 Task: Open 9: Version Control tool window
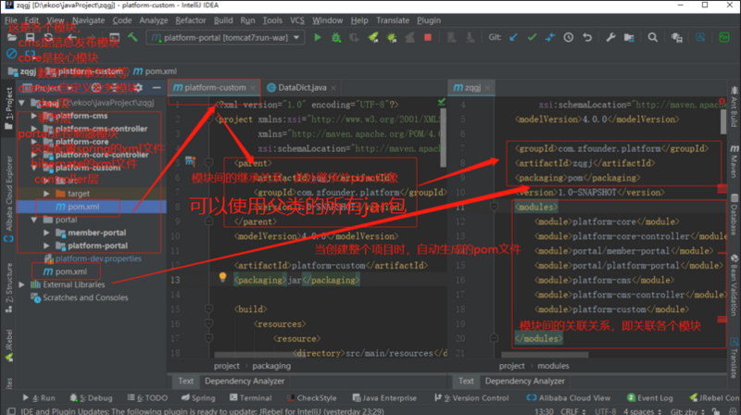point(471,398)
